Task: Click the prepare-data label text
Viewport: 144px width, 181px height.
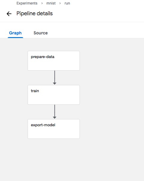Action: 43,57
